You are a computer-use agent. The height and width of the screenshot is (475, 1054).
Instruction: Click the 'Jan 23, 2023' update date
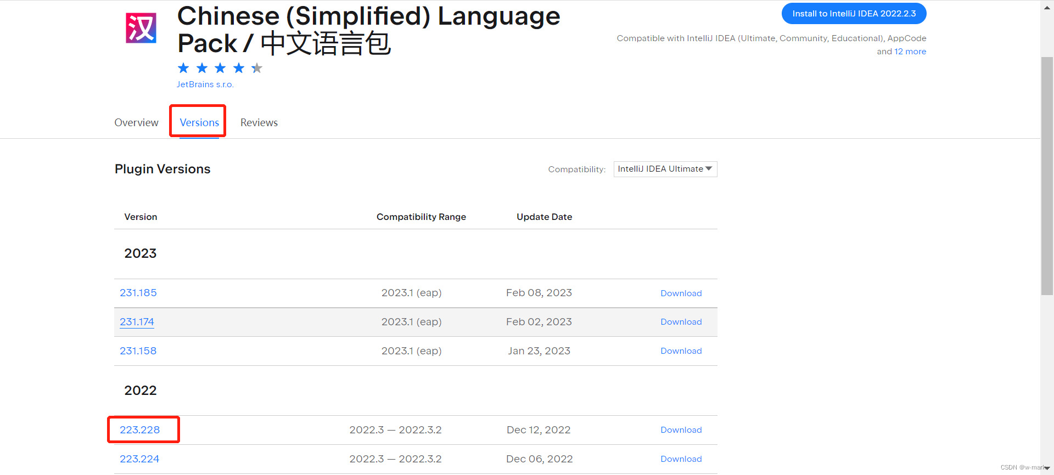tap(539, 351)
